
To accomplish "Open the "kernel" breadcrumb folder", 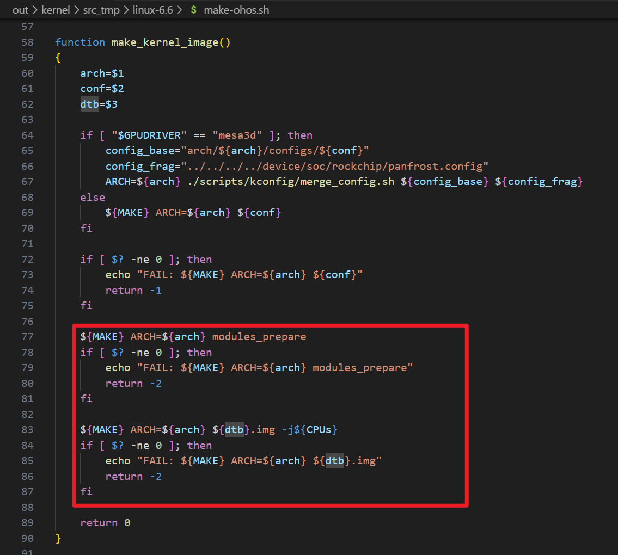I will pyautogui.click(x=56, y=10).
